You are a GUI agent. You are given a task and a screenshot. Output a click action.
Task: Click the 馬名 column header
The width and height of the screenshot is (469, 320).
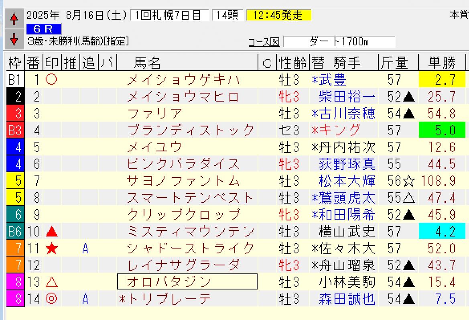pyautogui.click(x=148, y=63)
